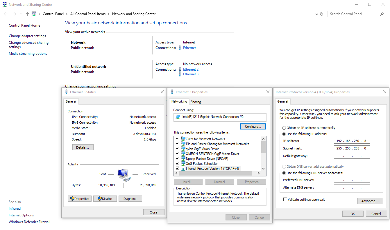Click the shield Properties button in Status
This screenshot has height=230, width=390.
(x=79, y=199)
